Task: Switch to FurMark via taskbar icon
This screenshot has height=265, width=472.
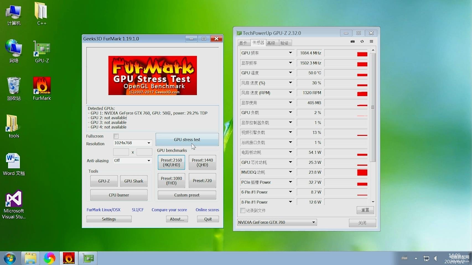Action: [x=69, y=258]
